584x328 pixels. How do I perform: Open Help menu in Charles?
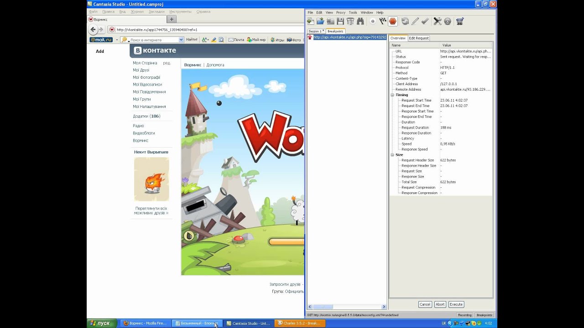click(380, 12)
